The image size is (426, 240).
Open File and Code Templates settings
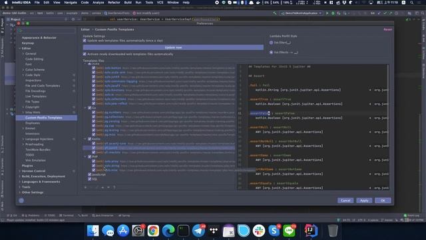43,86
